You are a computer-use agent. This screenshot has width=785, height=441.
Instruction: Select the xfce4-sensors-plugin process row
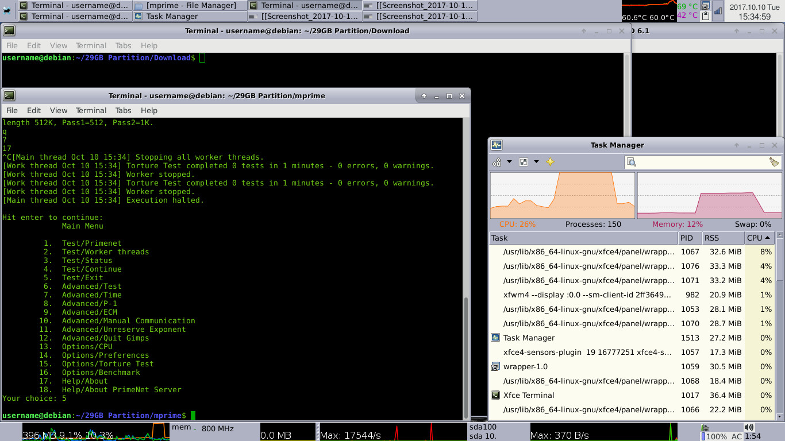click(586, 352)
